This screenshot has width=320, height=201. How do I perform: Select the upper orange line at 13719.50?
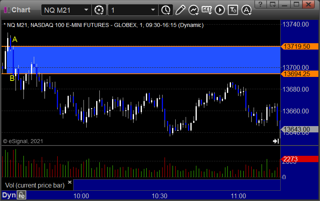coord(141,46)
